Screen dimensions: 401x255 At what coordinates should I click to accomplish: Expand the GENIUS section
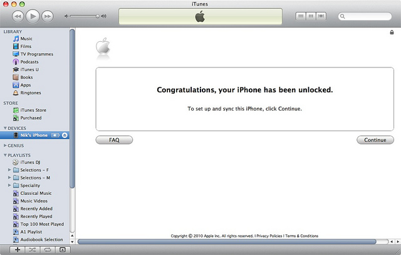pyautogui.click(x=5, y=146)
